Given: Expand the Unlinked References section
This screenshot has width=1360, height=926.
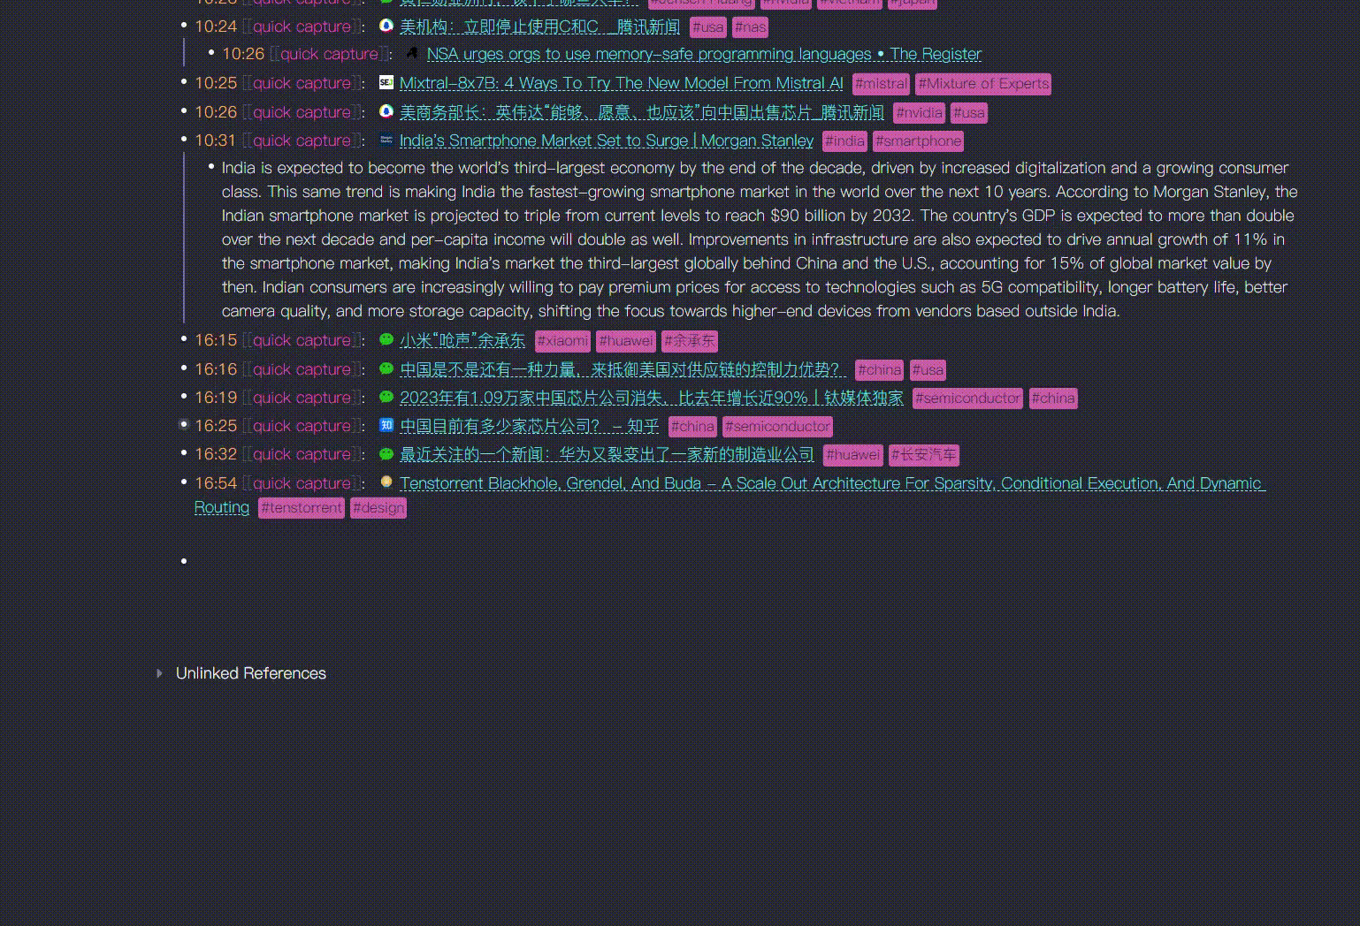Looking at the screenshot, I should 159,673.
